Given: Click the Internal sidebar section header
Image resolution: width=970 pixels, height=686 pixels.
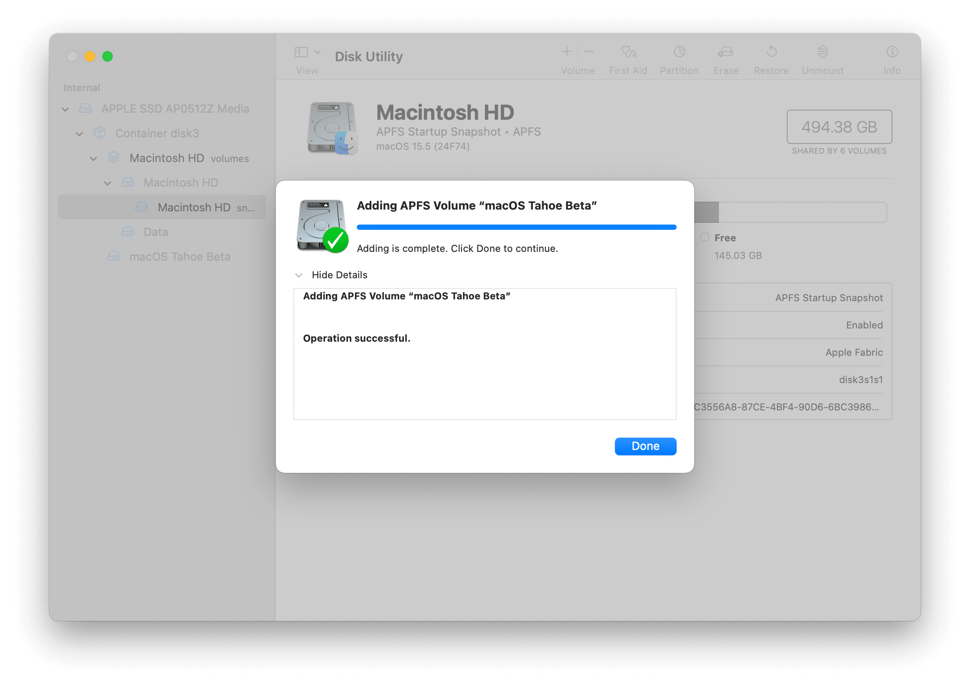Looking at the screenshot, I should point(81,88).
